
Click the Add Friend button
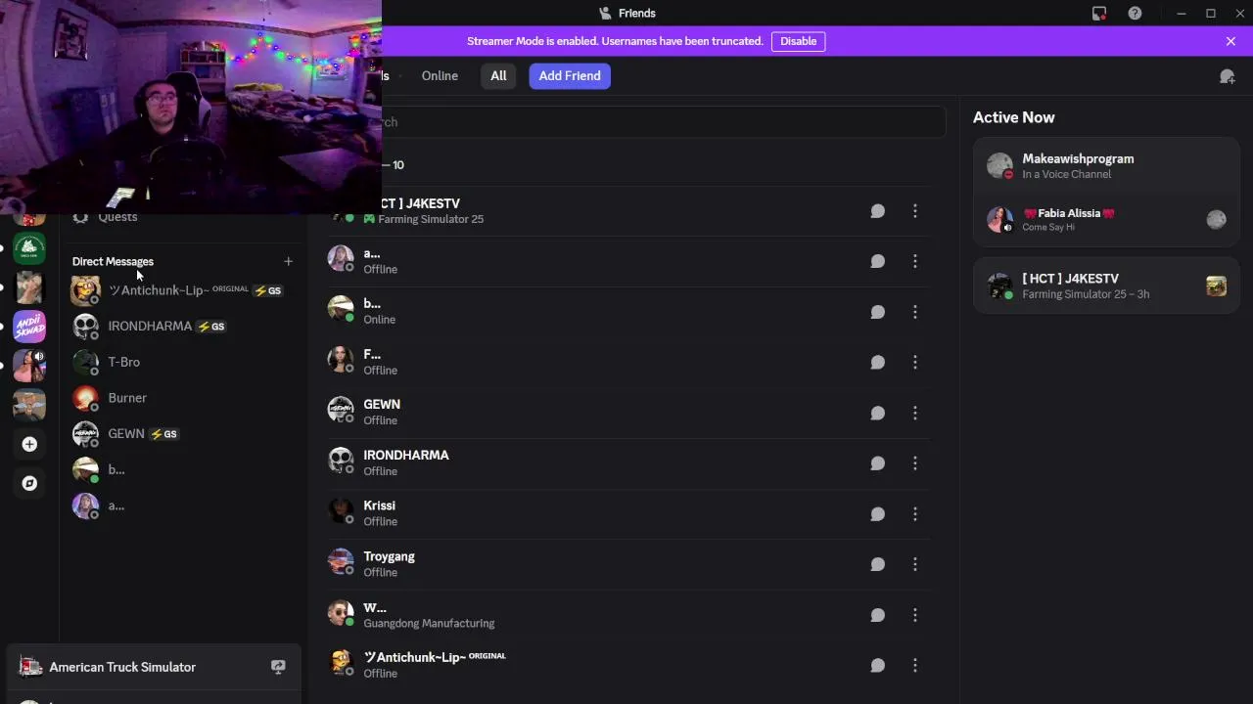[x=570, y=75]
